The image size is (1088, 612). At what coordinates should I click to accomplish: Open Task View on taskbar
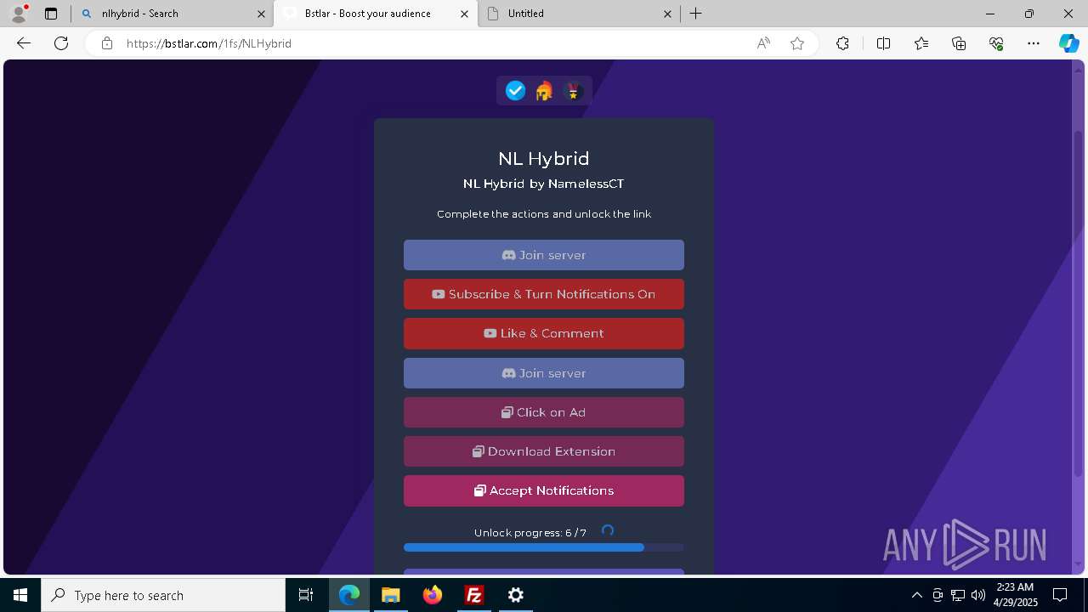306,595
